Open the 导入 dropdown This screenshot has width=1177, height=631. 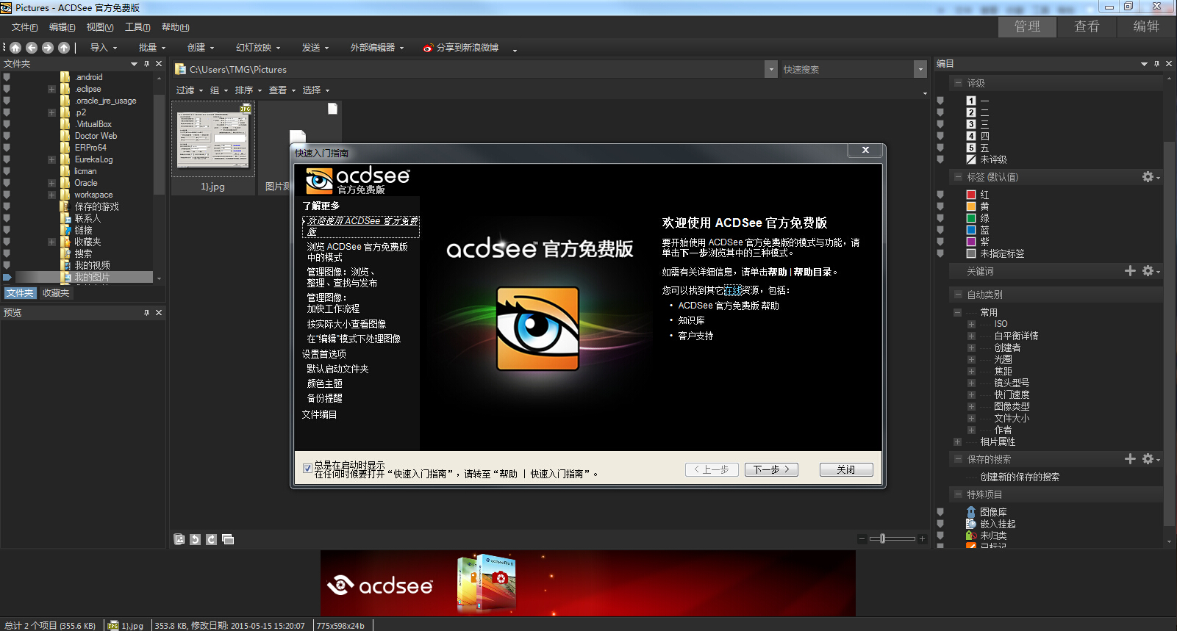coord(104,48)
